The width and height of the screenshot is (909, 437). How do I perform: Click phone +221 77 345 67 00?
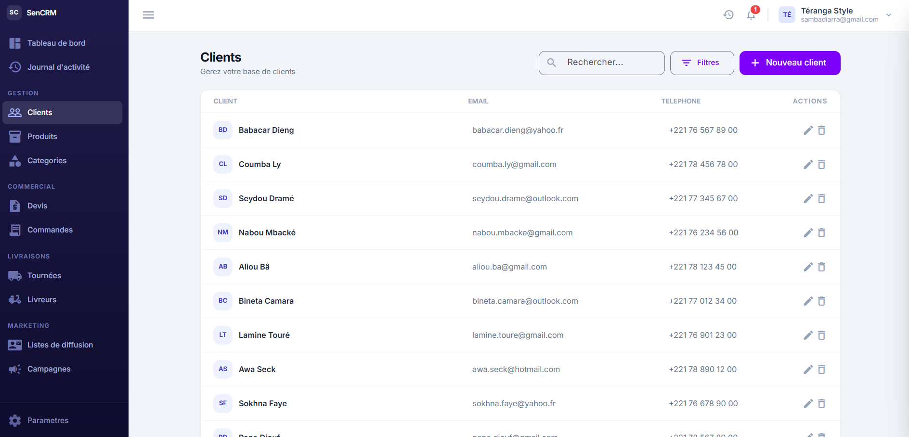703,199
